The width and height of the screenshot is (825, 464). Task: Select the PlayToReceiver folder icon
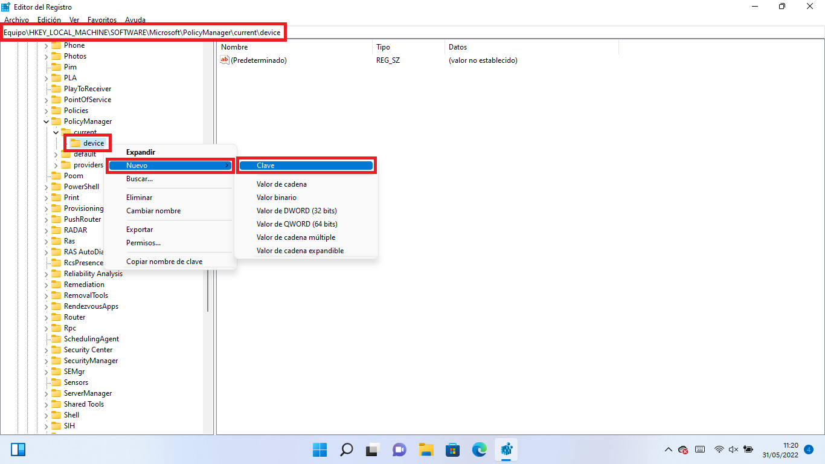56,89
